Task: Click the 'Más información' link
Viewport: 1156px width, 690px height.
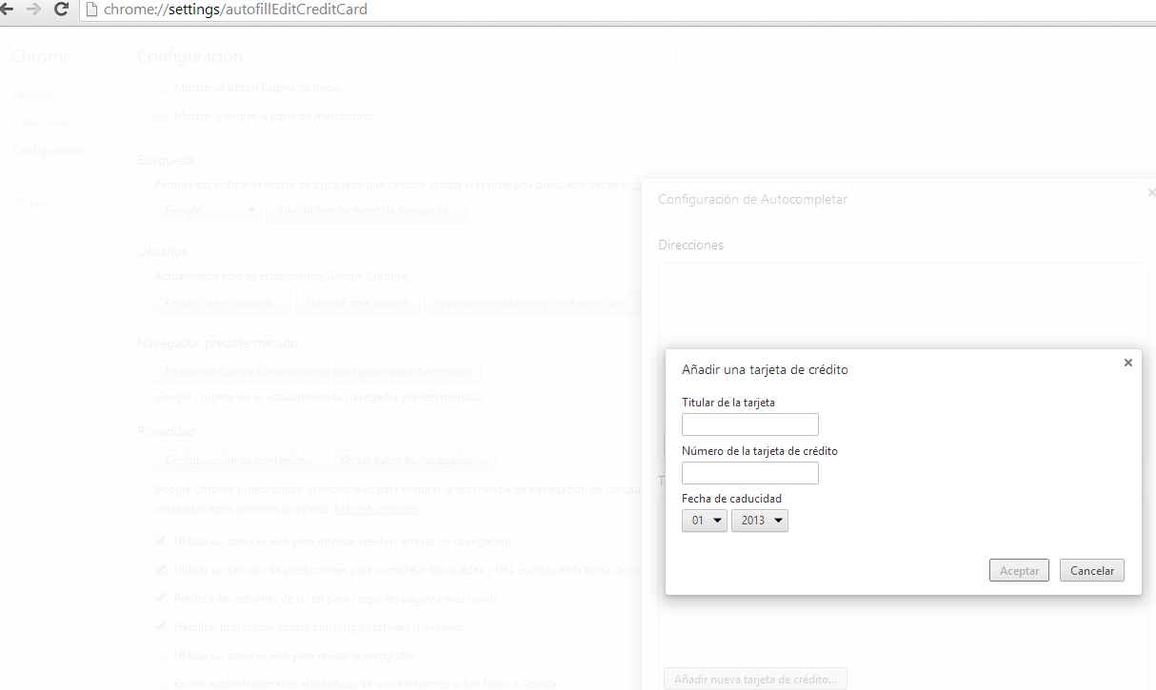Action: pyautogui.click(x=376, y=509)
